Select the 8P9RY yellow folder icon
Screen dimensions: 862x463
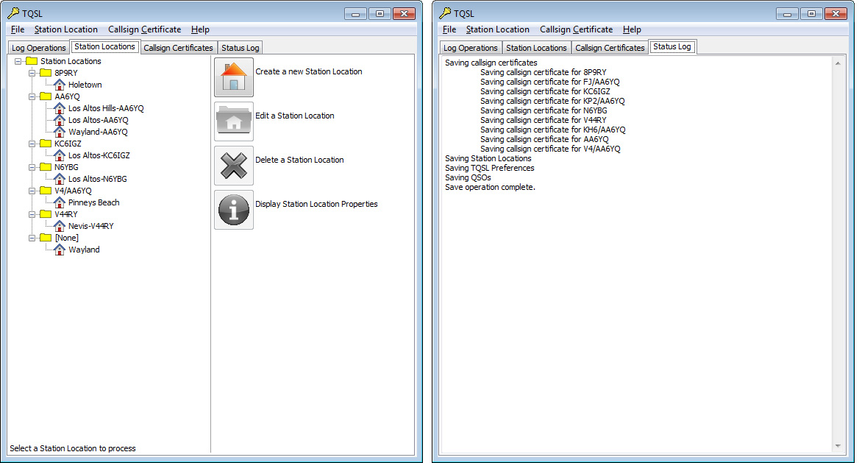[x=46, y=73]
